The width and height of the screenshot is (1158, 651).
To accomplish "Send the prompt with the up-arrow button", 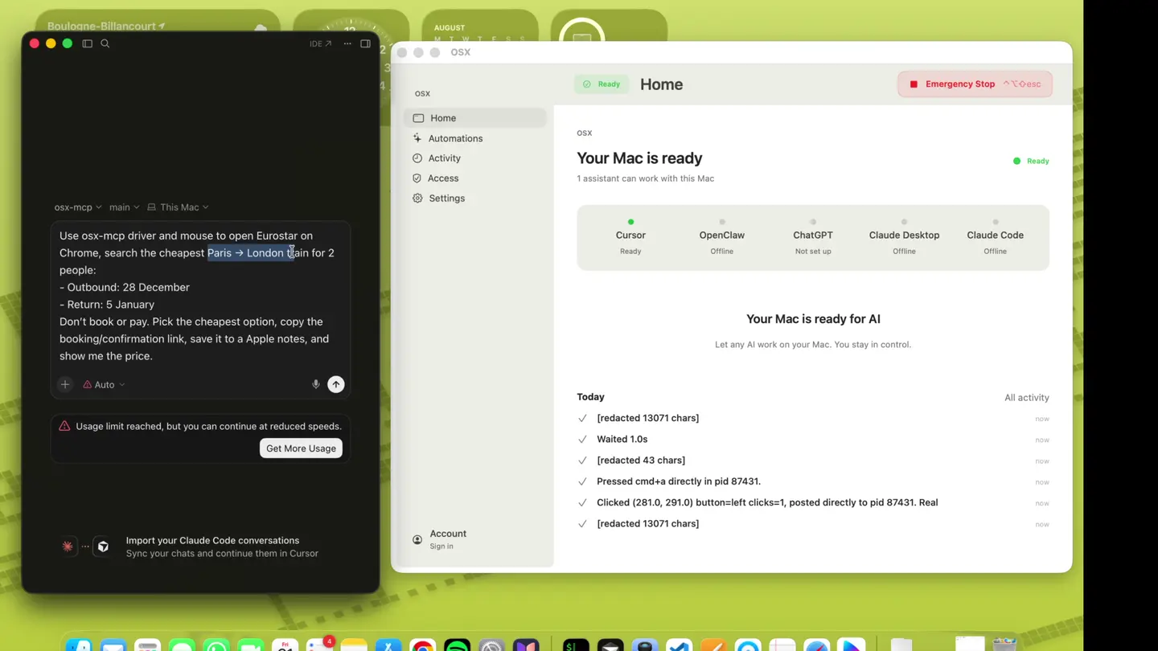I will click(336, 384).
